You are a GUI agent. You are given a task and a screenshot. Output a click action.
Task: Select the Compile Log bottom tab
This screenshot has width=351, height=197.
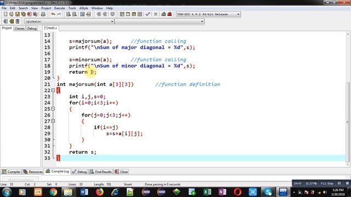coord(57,171)
